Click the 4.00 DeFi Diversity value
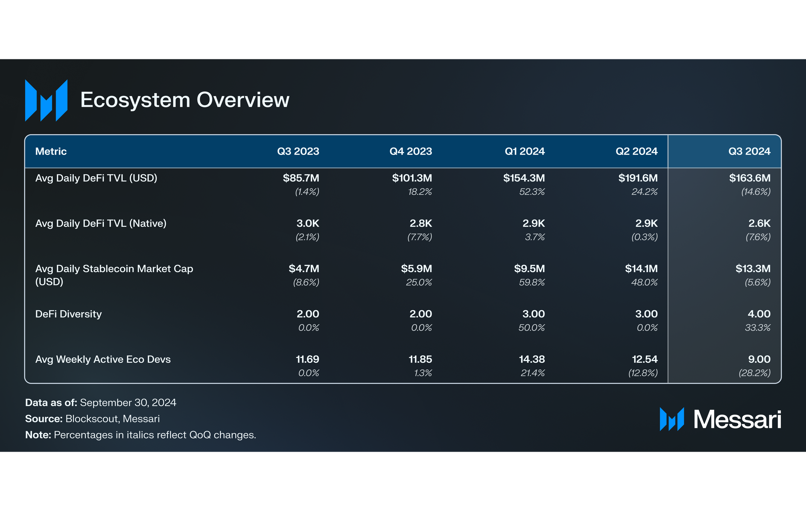The width and height of the screenshot is (806, 511). [x=759, y=314]
